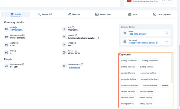
Task: Open the Local registers tab
Action: [x=162, y=14]
